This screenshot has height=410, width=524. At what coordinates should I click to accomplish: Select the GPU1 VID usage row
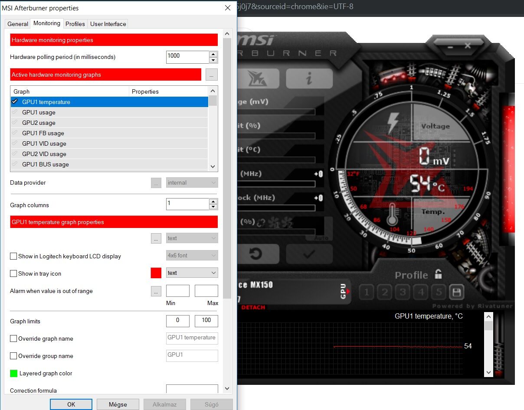109,143
